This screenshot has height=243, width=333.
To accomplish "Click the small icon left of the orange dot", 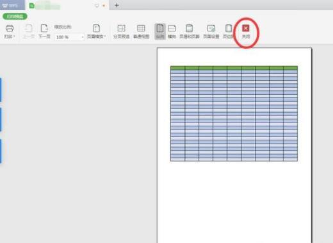I will (x=97, y=6).
